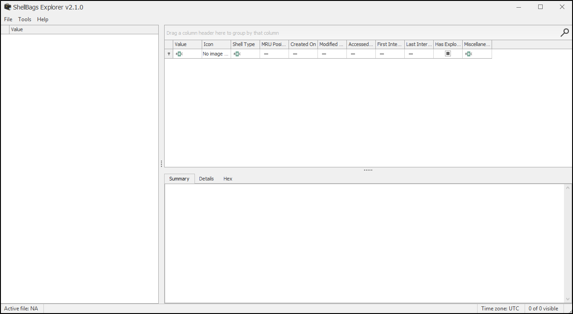This screenshot has height=314, width=573.
Task: Click the 'Active file: NA' status text
Action: [21, 309]
